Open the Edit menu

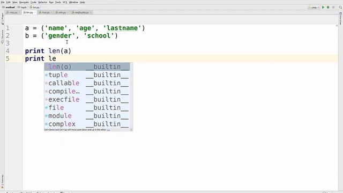point(9,2)
